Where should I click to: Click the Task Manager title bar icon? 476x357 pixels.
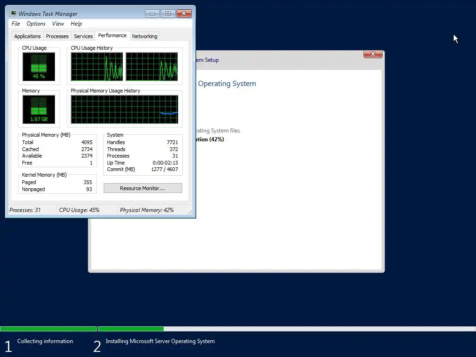pos(13,13)
